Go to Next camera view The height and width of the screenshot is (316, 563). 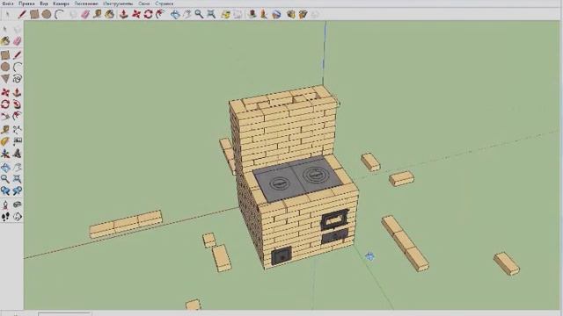point(18,191)
